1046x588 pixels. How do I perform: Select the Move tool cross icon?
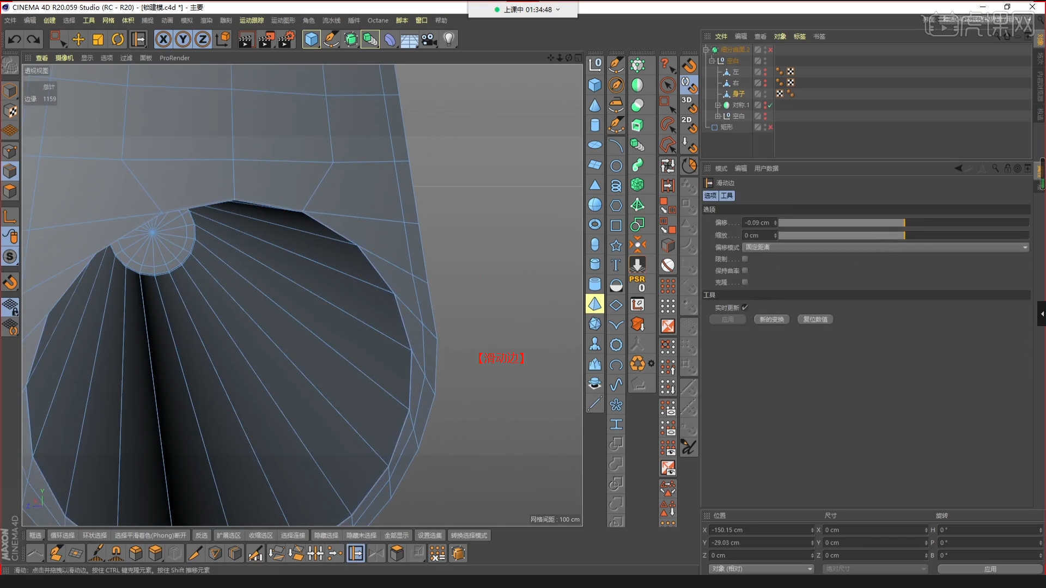78,39
